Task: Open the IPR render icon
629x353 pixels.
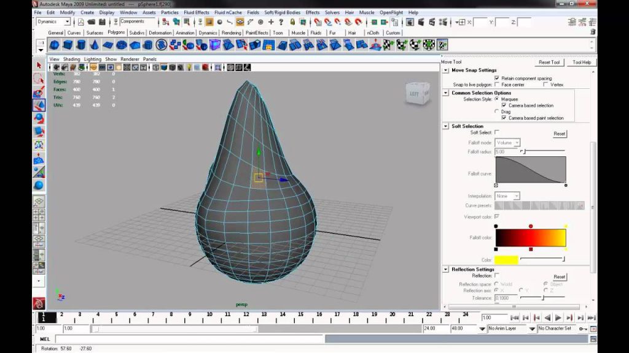Action: (432, 22)
